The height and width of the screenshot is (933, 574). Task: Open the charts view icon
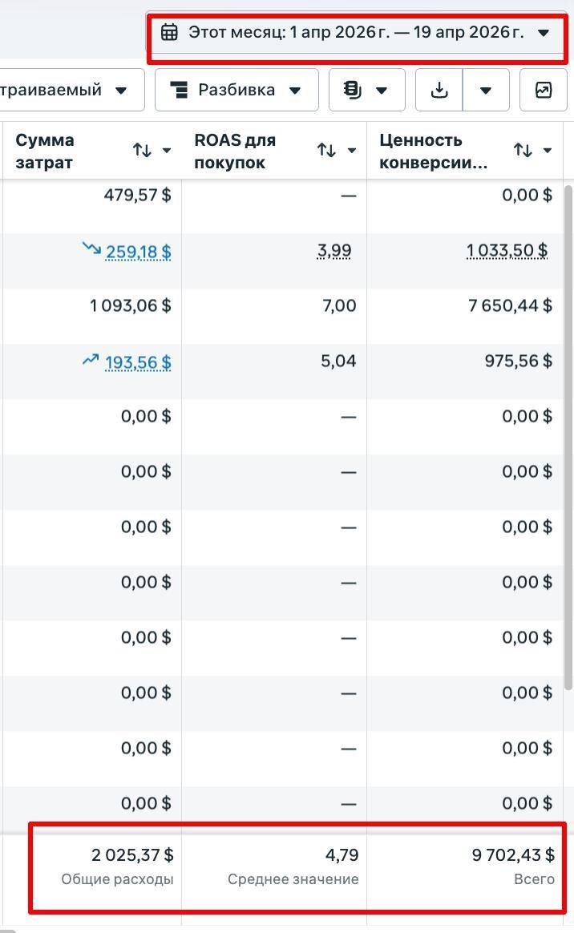[x=543, y=90]
